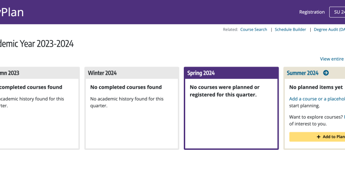Click the No planned items yet text
Screen dimensions: 345x180
(316, 87)
